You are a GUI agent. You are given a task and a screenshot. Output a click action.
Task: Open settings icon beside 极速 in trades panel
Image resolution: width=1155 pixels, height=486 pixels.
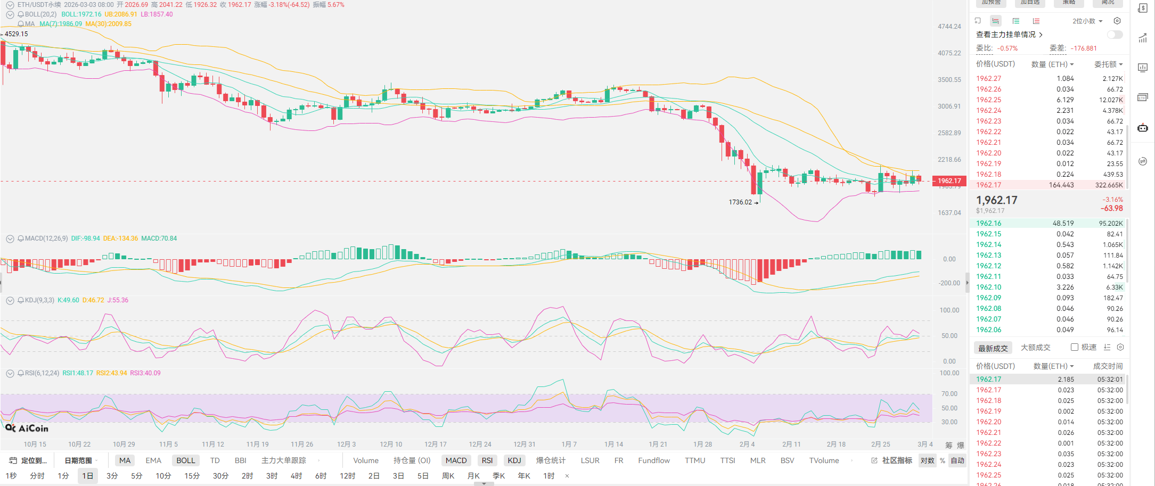(1120, 347)
